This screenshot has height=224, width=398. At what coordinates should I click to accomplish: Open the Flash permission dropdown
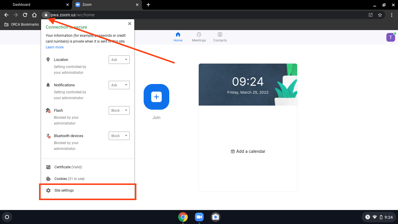click(x=119, y=111)
